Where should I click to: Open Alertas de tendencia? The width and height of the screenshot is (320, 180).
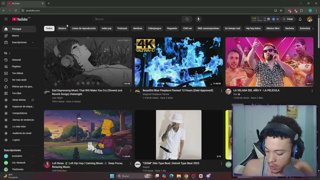pos(19,120)
